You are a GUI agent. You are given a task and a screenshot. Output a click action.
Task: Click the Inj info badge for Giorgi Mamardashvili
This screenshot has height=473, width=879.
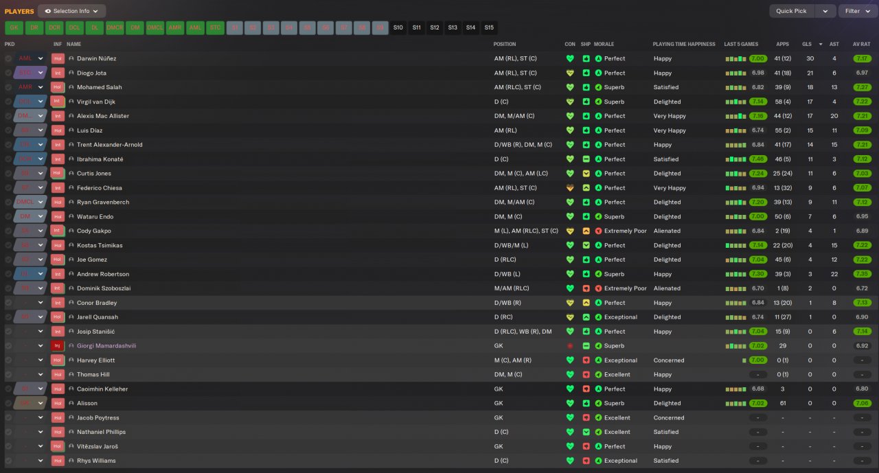(58, 346)
